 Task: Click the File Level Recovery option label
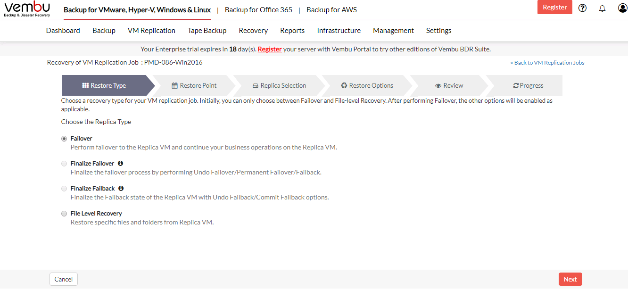coord(96,214)
